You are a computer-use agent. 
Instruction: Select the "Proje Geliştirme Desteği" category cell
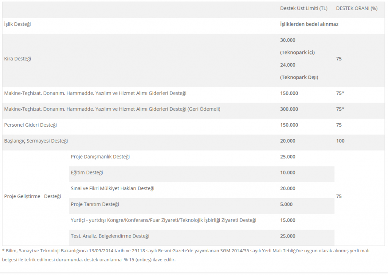coord(33,197)
